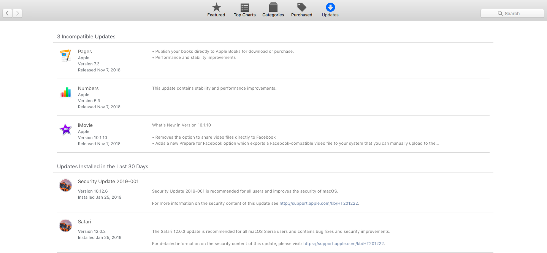
Task: Switch to the Updates tab label
Action: point(330,15)
